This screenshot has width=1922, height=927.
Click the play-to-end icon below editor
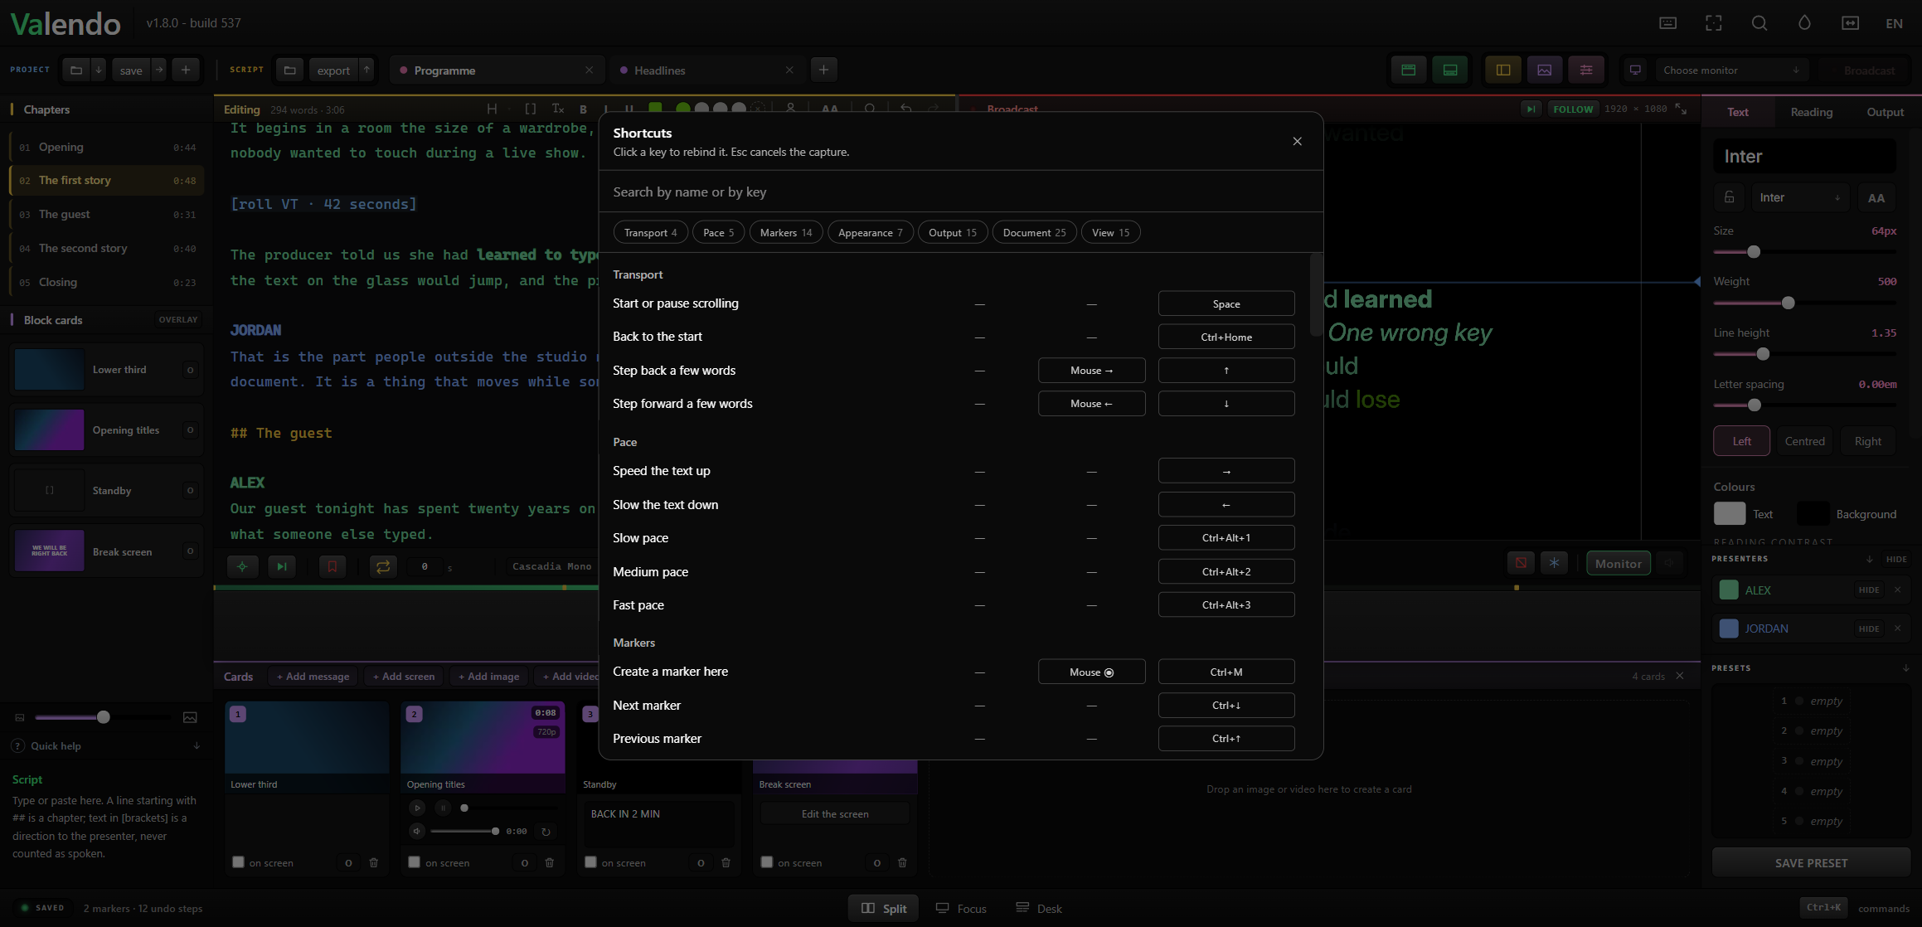click(282, 566)
